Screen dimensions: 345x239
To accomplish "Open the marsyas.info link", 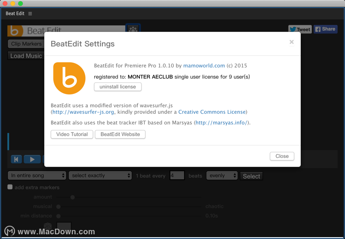I will pos(221,123).
